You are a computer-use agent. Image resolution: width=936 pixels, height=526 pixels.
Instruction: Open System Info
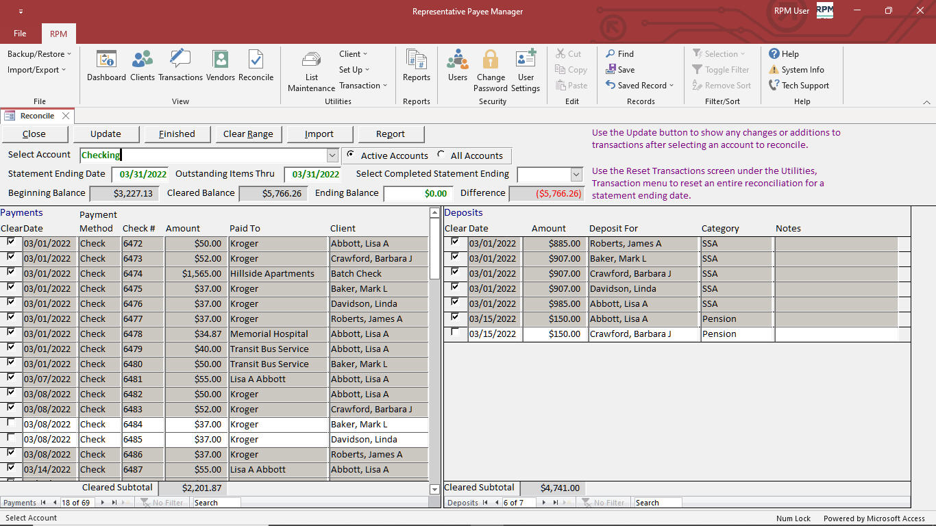[x=796, y=70]
